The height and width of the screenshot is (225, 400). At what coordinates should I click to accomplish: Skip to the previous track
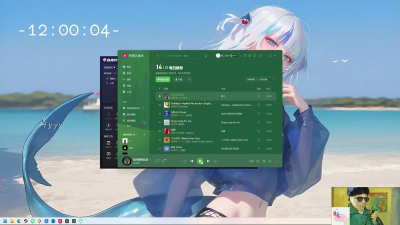pyautogui.click(x=192, y=161)
